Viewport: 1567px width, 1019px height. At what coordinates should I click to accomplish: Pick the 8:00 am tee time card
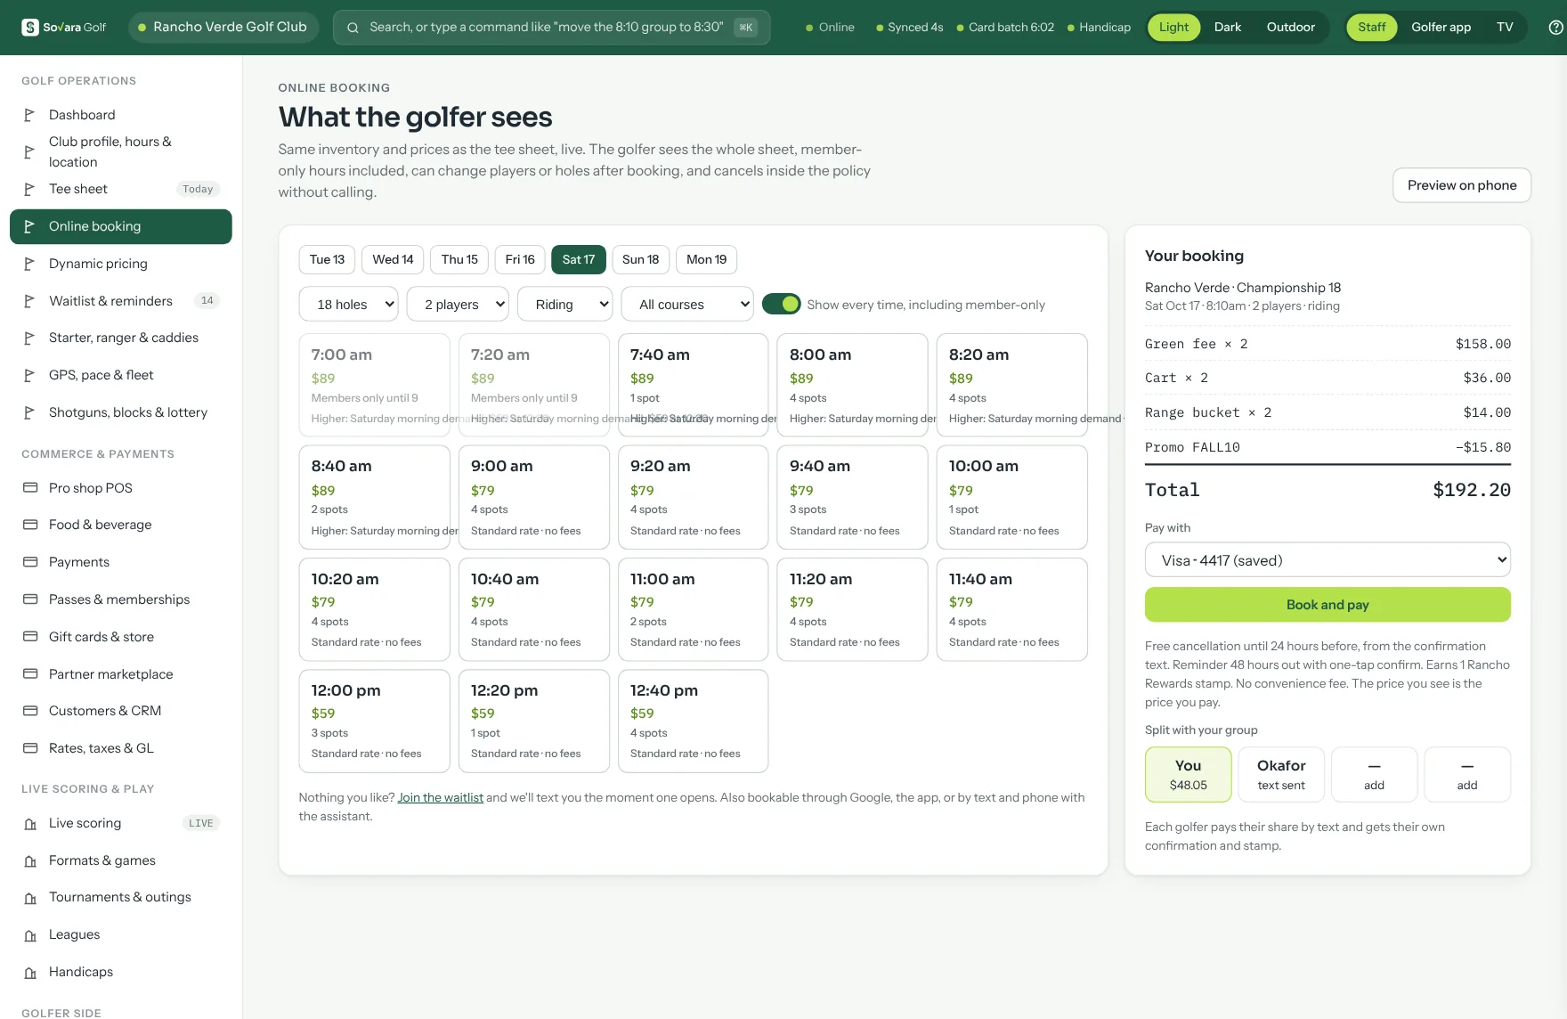852,385
